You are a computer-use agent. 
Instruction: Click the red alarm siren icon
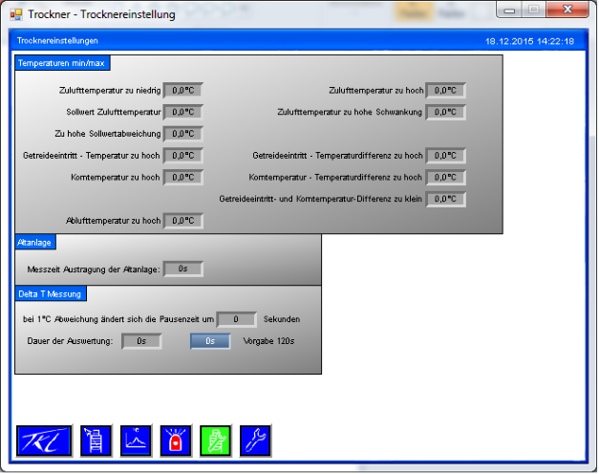pos(176,441)
